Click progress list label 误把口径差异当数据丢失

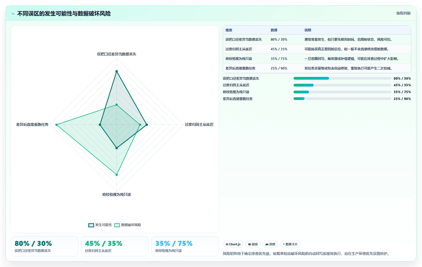point(241,79)
